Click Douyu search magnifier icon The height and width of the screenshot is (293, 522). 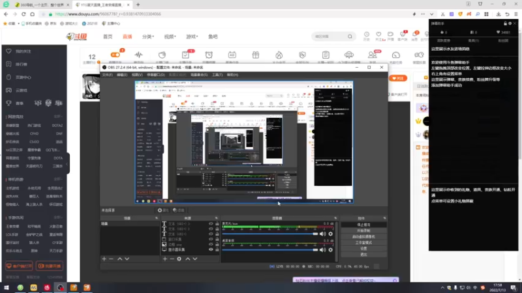(350, 36)
